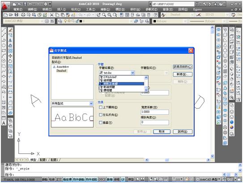
Task: Select the Array tool in modify toolbar
Action: 10,51
